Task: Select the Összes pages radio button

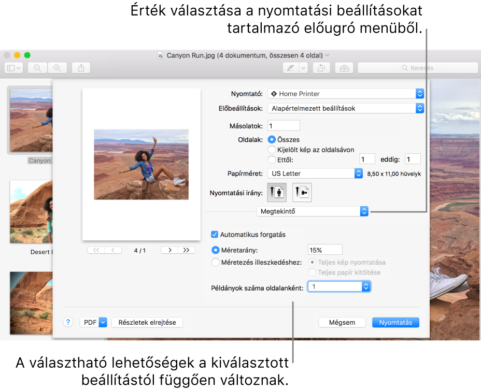Action: [272, 140]
